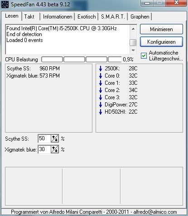Click the log scrollbar up arrow
The image size is (188, 216).
[x=133, y=29]
